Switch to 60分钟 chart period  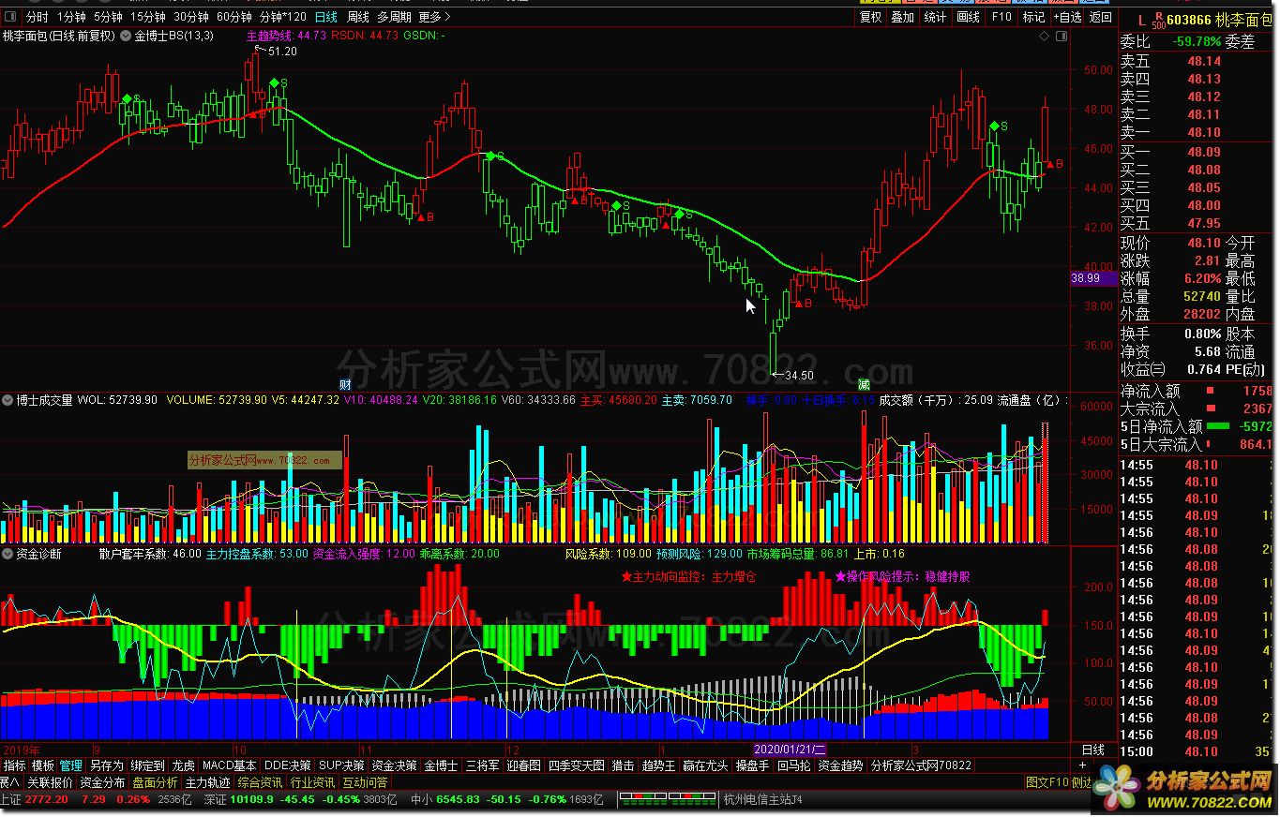(233, 17)
